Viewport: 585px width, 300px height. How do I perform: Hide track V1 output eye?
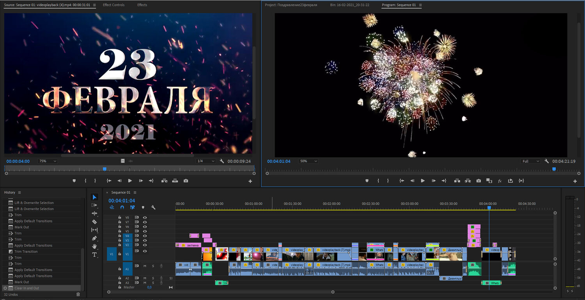(145, 251)
